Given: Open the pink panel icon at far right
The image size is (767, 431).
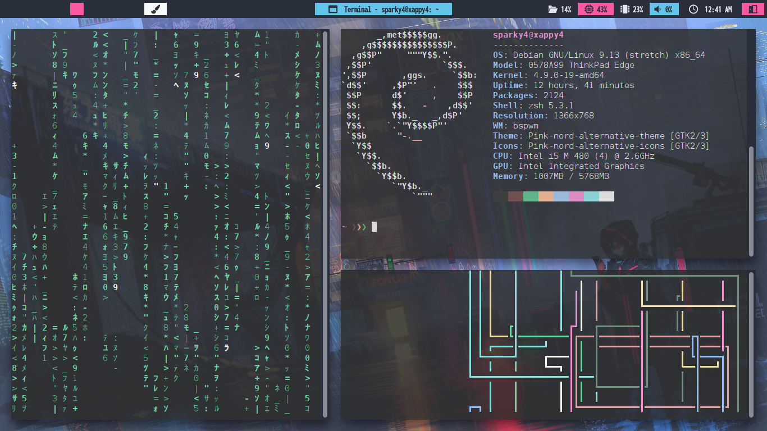Looking at the screenshot, I should click(751, 9).
